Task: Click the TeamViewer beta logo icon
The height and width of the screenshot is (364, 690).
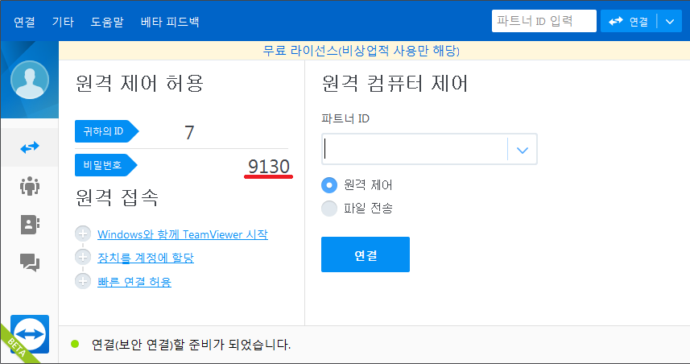Action: 30,334
